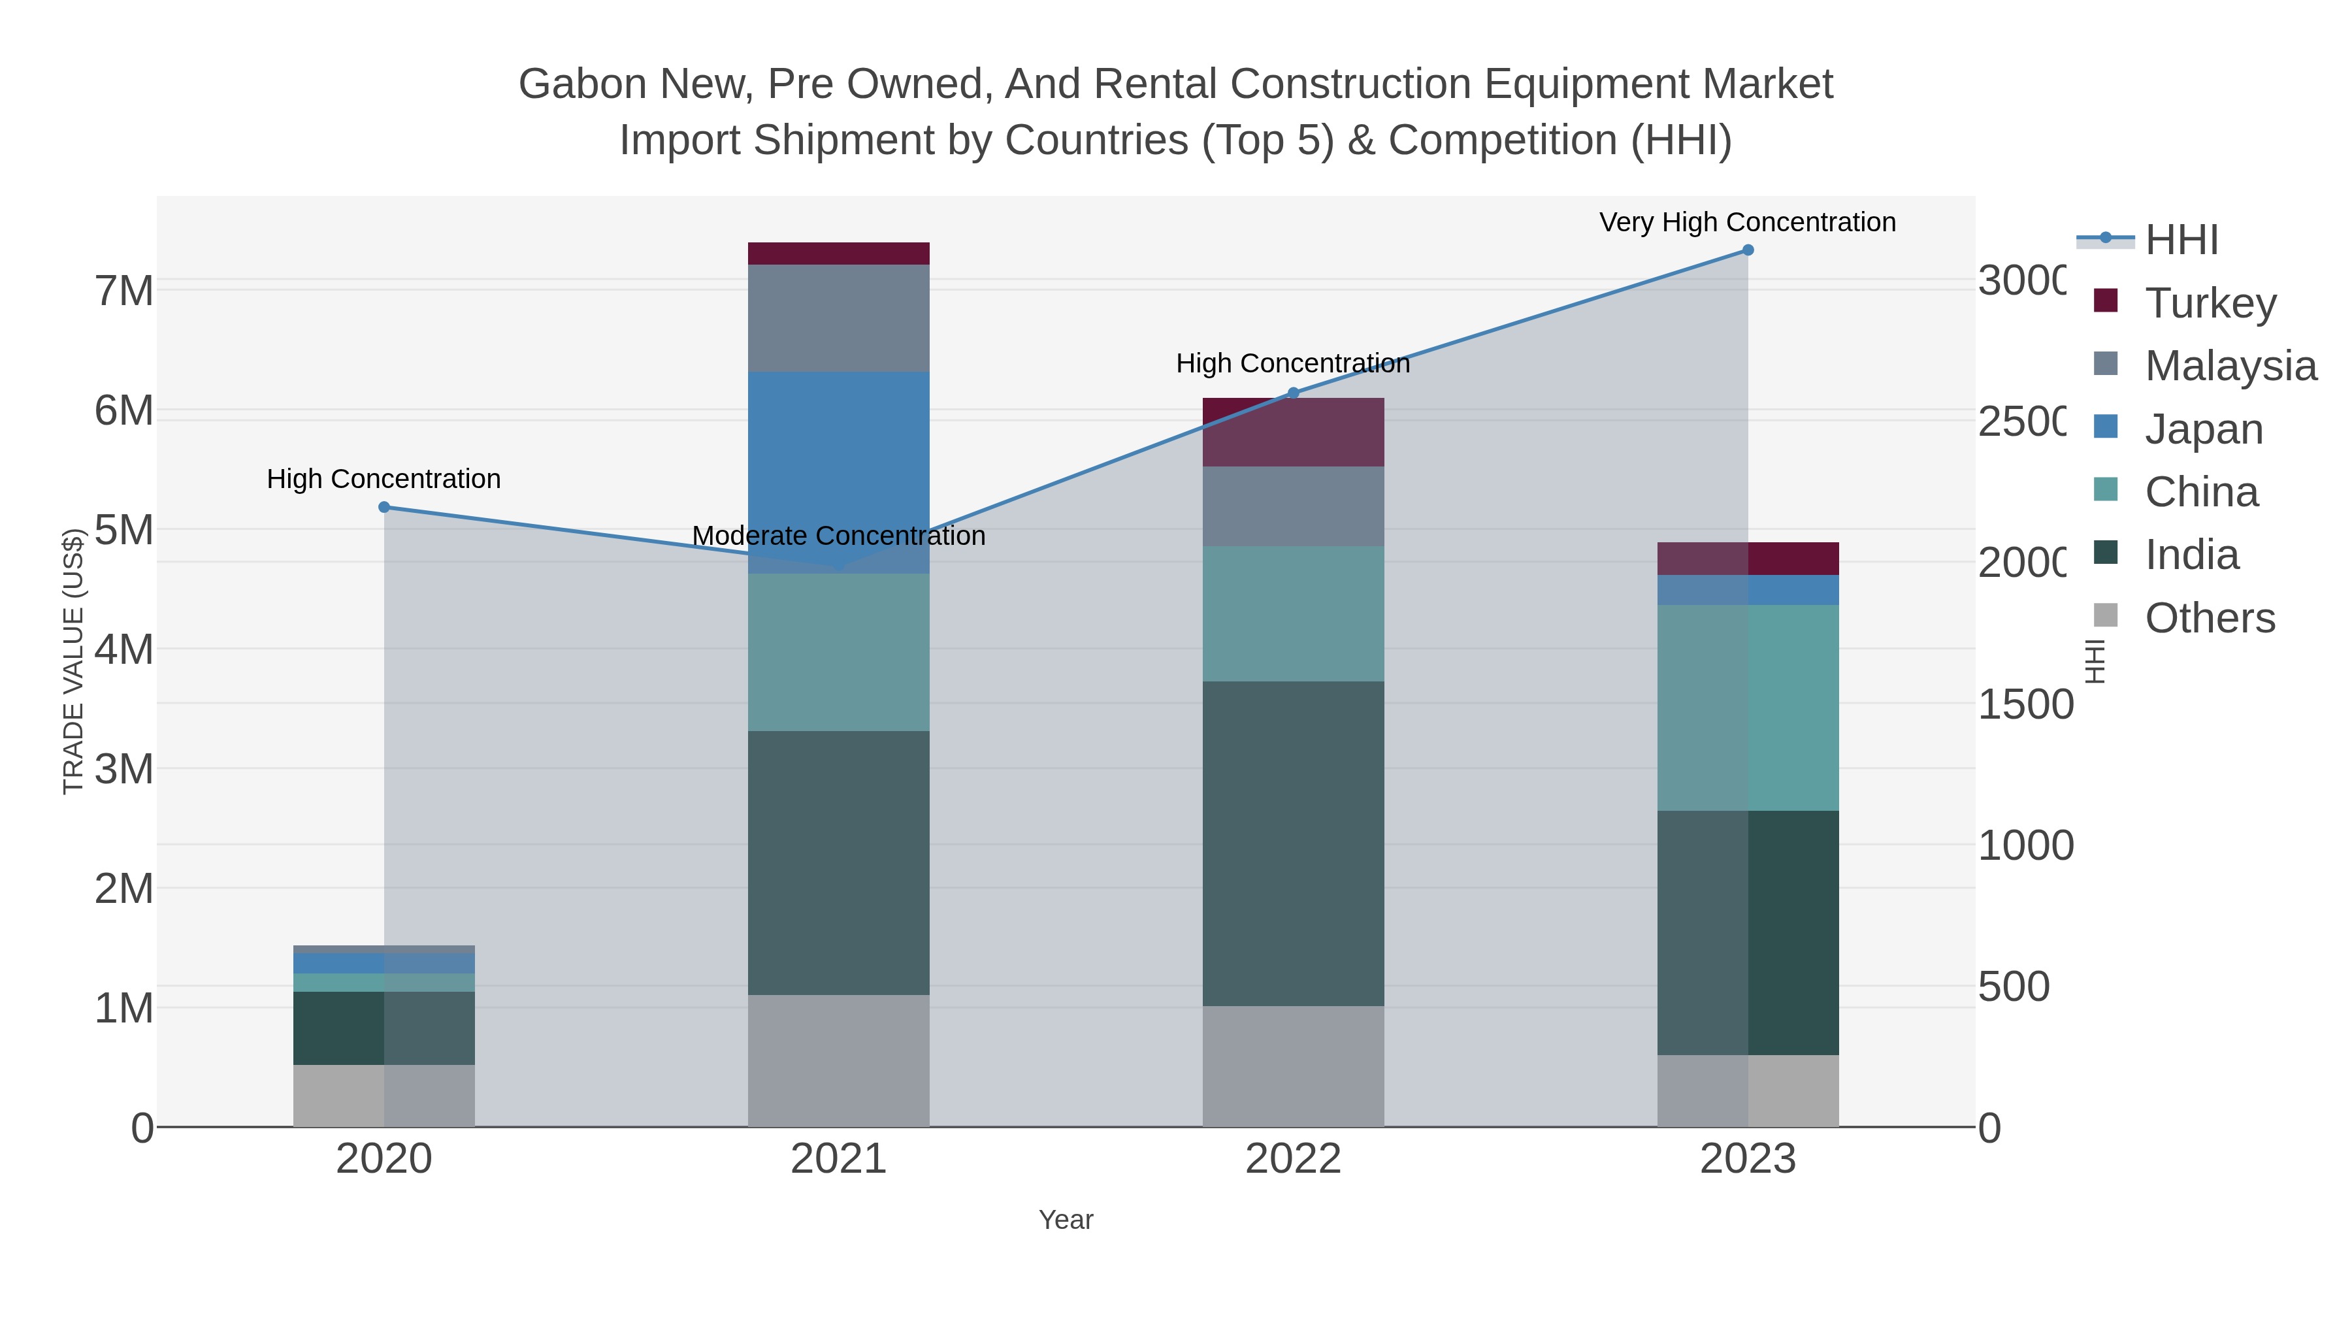Click the China segment of 2023 bar
The height and width of the screenshot is (1323, 2352).
pos(1748,708)
